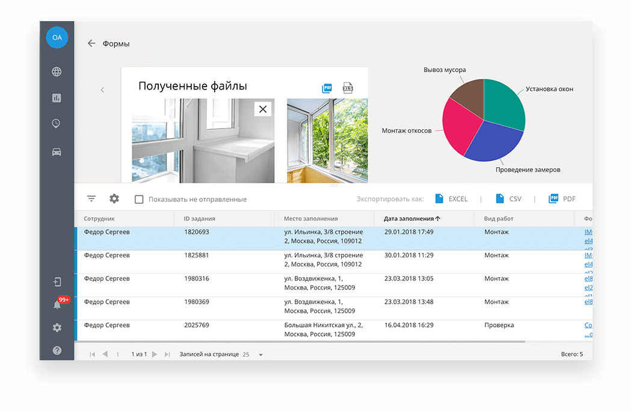Click the Формы page title
The height and width of the screenshot is (412, 631).
[x=116, y=43]
